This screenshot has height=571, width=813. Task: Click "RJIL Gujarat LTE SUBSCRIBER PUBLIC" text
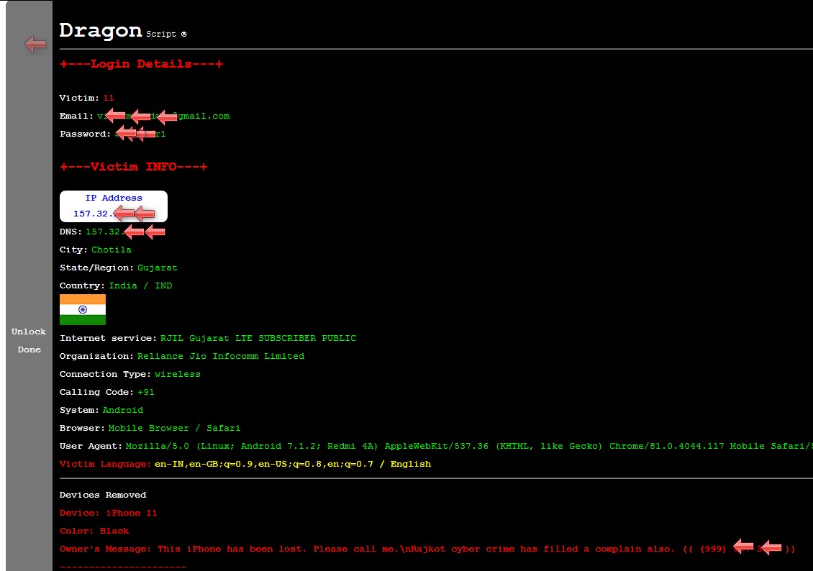[x=258, y=338]
